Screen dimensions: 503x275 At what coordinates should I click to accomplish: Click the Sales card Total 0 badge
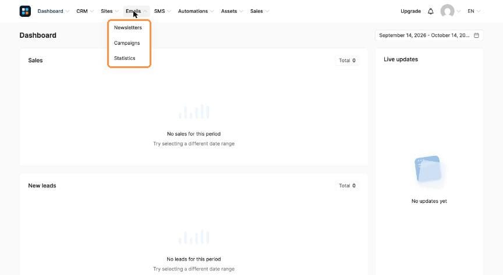pyautogui.click(x=347, y=60)
